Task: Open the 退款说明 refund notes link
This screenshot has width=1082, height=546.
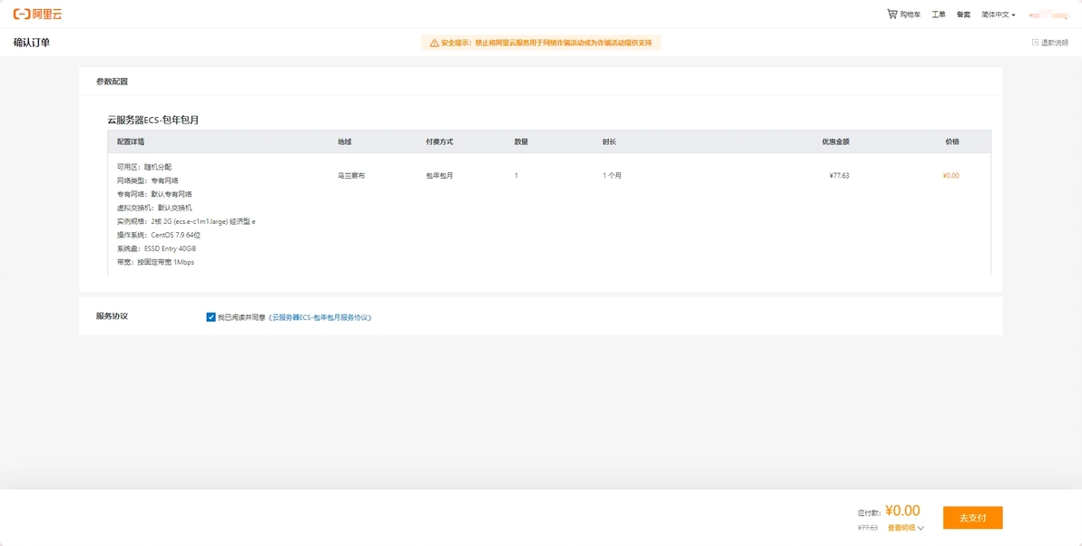Action: (1054, 43)
